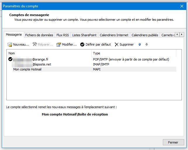Click the Nom column header
The image size is (188, 150).
(x=49, y=53)
